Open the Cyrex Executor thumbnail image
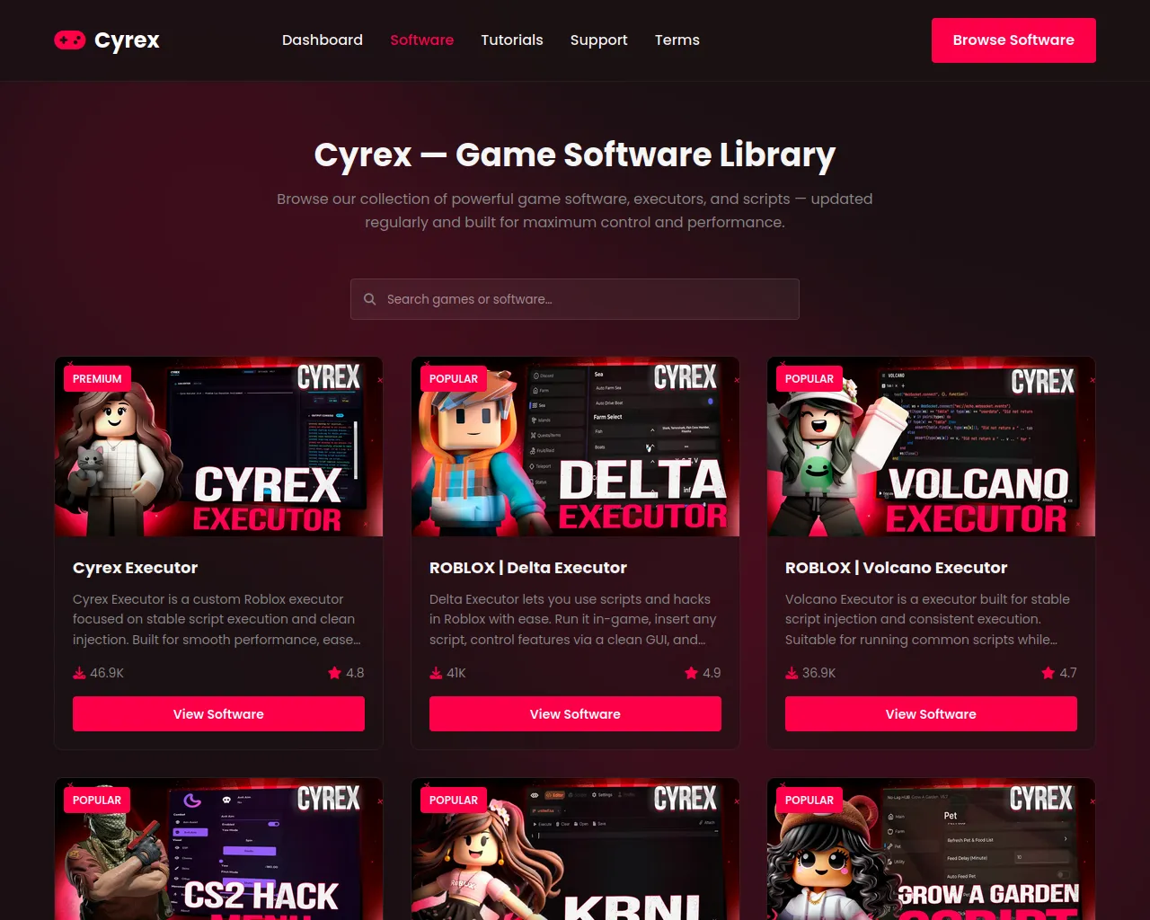 coord(218,447)
